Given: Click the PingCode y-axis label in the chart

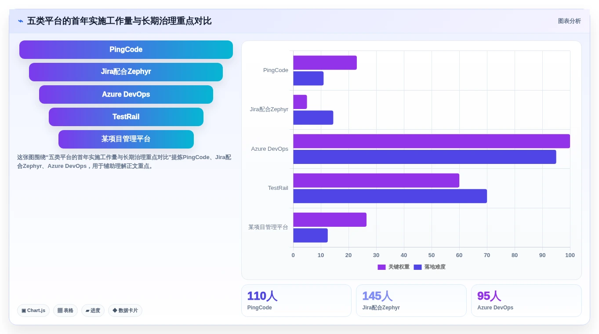Looking at the screenshot, I should click(276, 70).
